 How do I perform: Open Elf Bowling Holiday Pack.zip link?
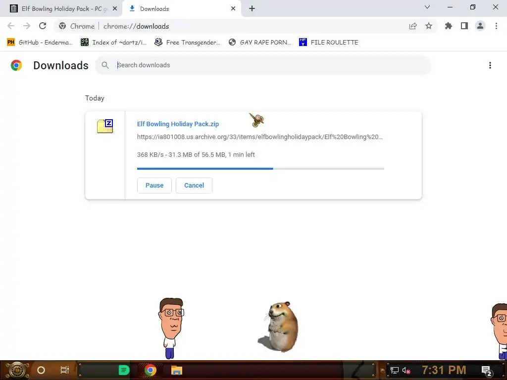click(x=178, y=124)
